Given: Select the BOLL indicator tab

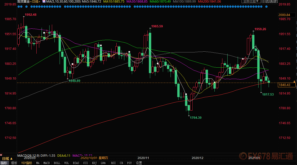Looking at the screenshot, I should click(57, 163).
